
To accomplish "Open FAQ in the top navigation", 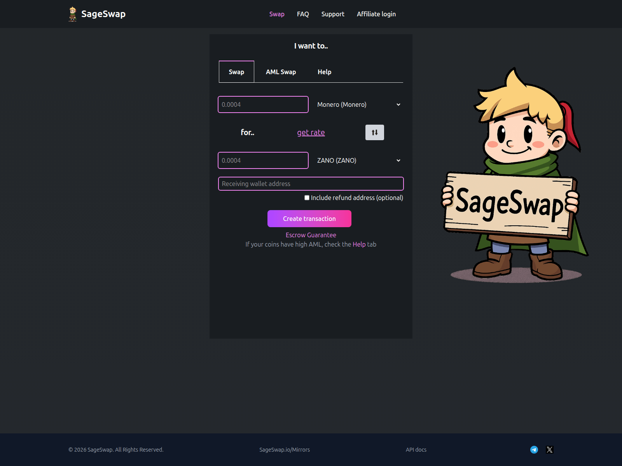I will point(303,14).
